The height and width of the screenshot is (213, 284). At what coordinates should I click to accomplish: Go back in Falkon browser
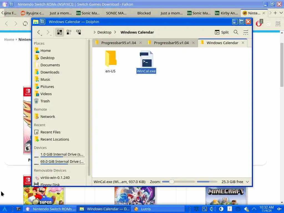coord(7,24)
